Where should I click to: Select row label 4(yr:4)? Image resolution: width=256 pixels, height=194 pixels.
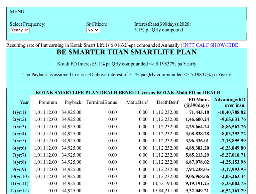(x=19, y=134)
